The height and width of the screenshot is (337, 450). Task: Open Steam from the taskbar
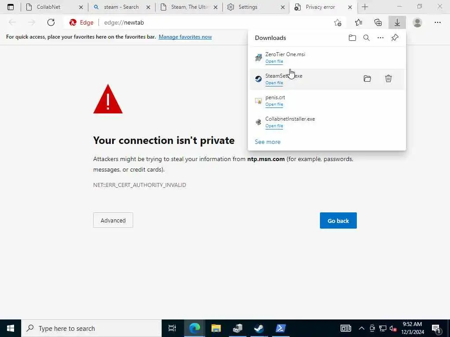click(x=259, y=328)
